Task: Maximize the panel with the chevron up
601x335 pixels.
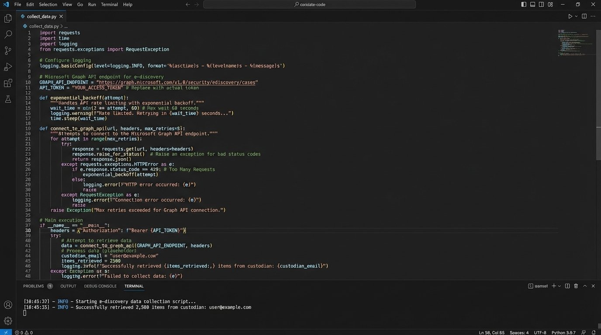Action: point(584,286)
